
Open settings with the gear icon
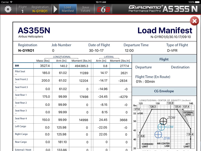8,9
